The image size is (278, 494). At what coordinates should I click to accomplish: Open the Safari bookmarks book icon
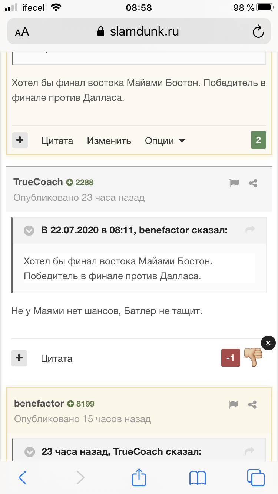tap(198, 478)
